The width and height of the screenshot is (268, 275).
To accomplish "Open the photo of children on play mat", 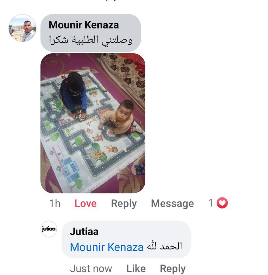I will [93, 123].
